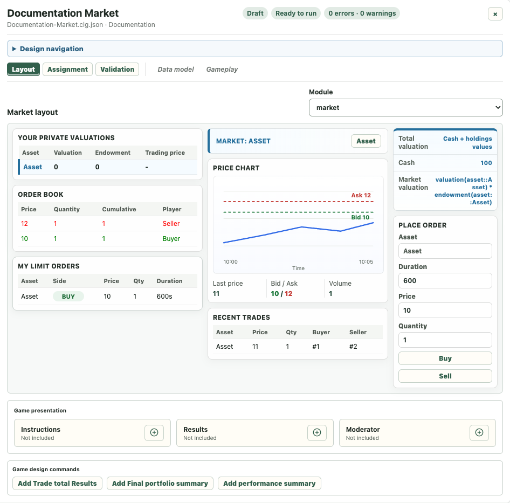The image size is (510, 503).
Task: Add Moderator with its plus icon
Action: point(479,432)
